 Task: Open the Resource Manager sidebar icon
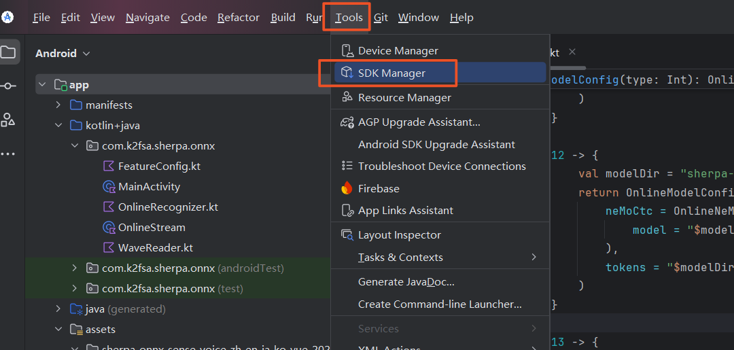8,120
